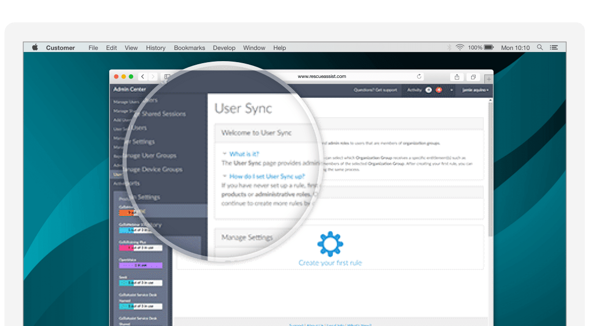Click the blue gear Create rule icon

click(x=330, y=243)
